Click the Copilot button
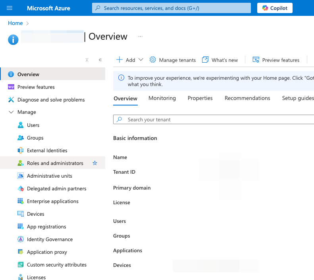 (275, 8)
